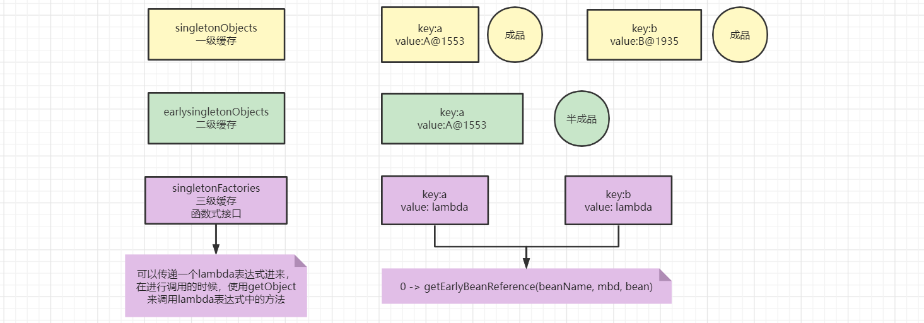Click folded corner of the lambda表达式 note
924x323 pixels.
coord(300,261)
